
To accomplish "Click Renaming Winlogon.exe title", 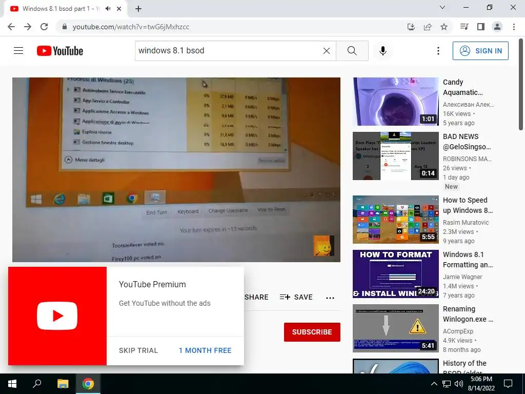I will [x=468, y=313].
